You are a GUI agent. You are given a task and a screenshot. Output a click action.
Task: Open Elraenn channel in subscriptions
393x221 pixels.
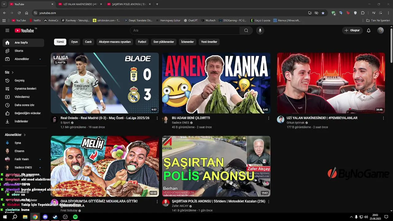click(x=23, y=151)
